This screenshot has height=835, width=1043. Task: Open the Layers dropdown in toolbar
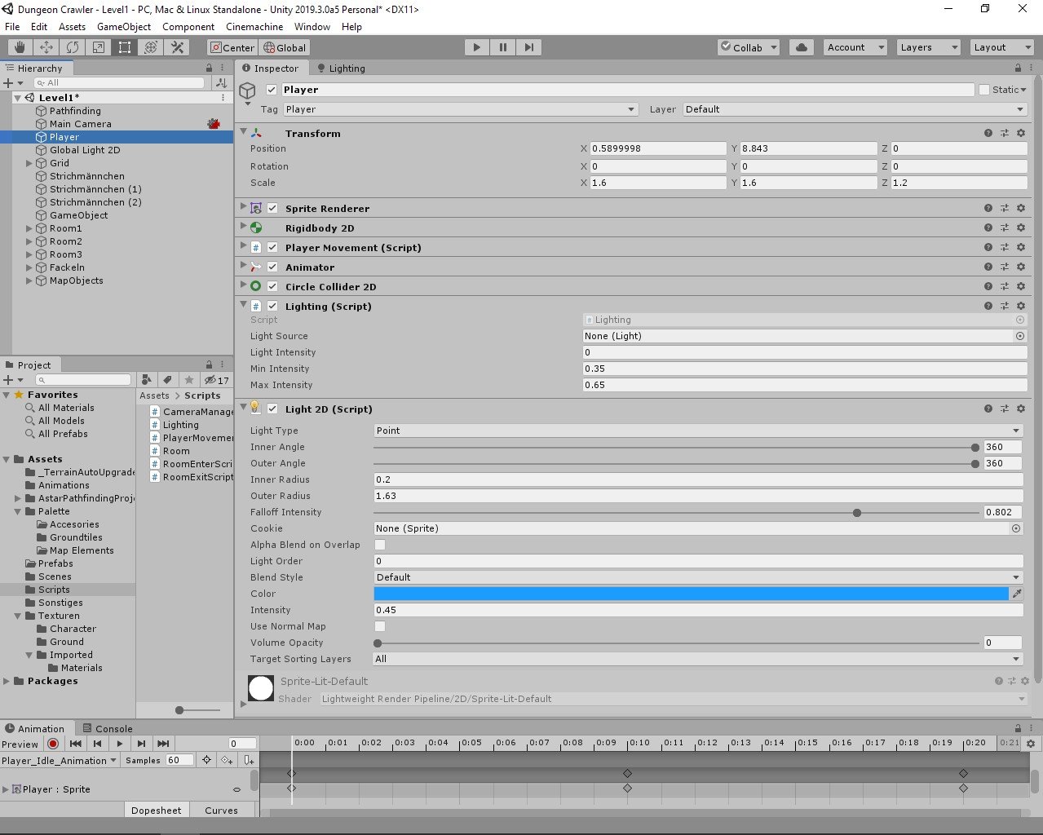(929, 47)
